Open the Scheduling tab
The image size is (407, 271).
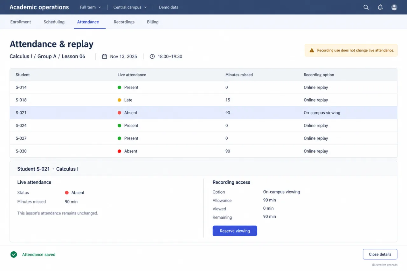pyautogui.click(x=54, y=22)
